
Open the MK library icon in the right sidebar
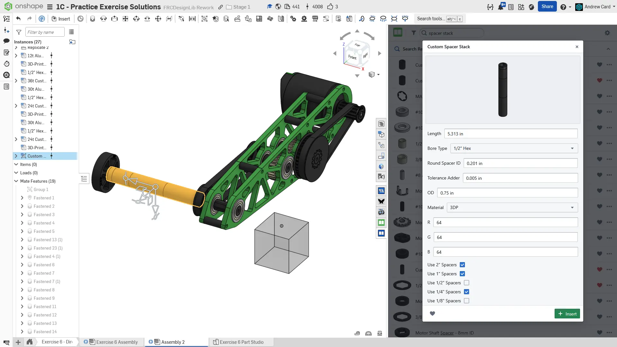click(x=381, y=191)
